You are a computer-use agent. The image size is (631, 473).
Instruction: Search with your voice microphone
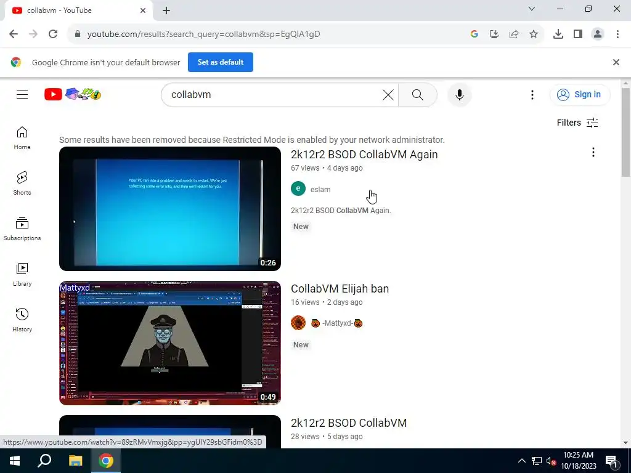pos(459,95)
